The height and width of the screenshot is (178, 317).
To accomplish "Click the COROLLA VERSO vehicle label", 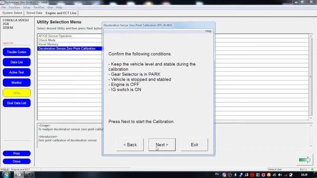I will point(16,20).
